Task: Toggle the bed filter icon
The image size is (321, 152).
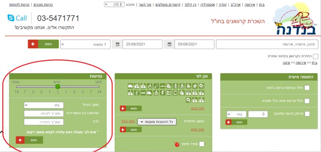Action: click(x=169, y=93)
